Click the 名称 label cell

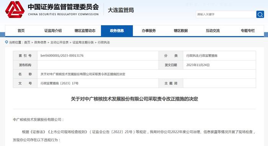(x=25, y=74)
